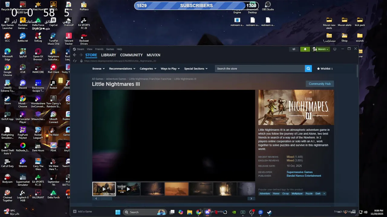Play the second trailer thumbnail

[128, 189]
